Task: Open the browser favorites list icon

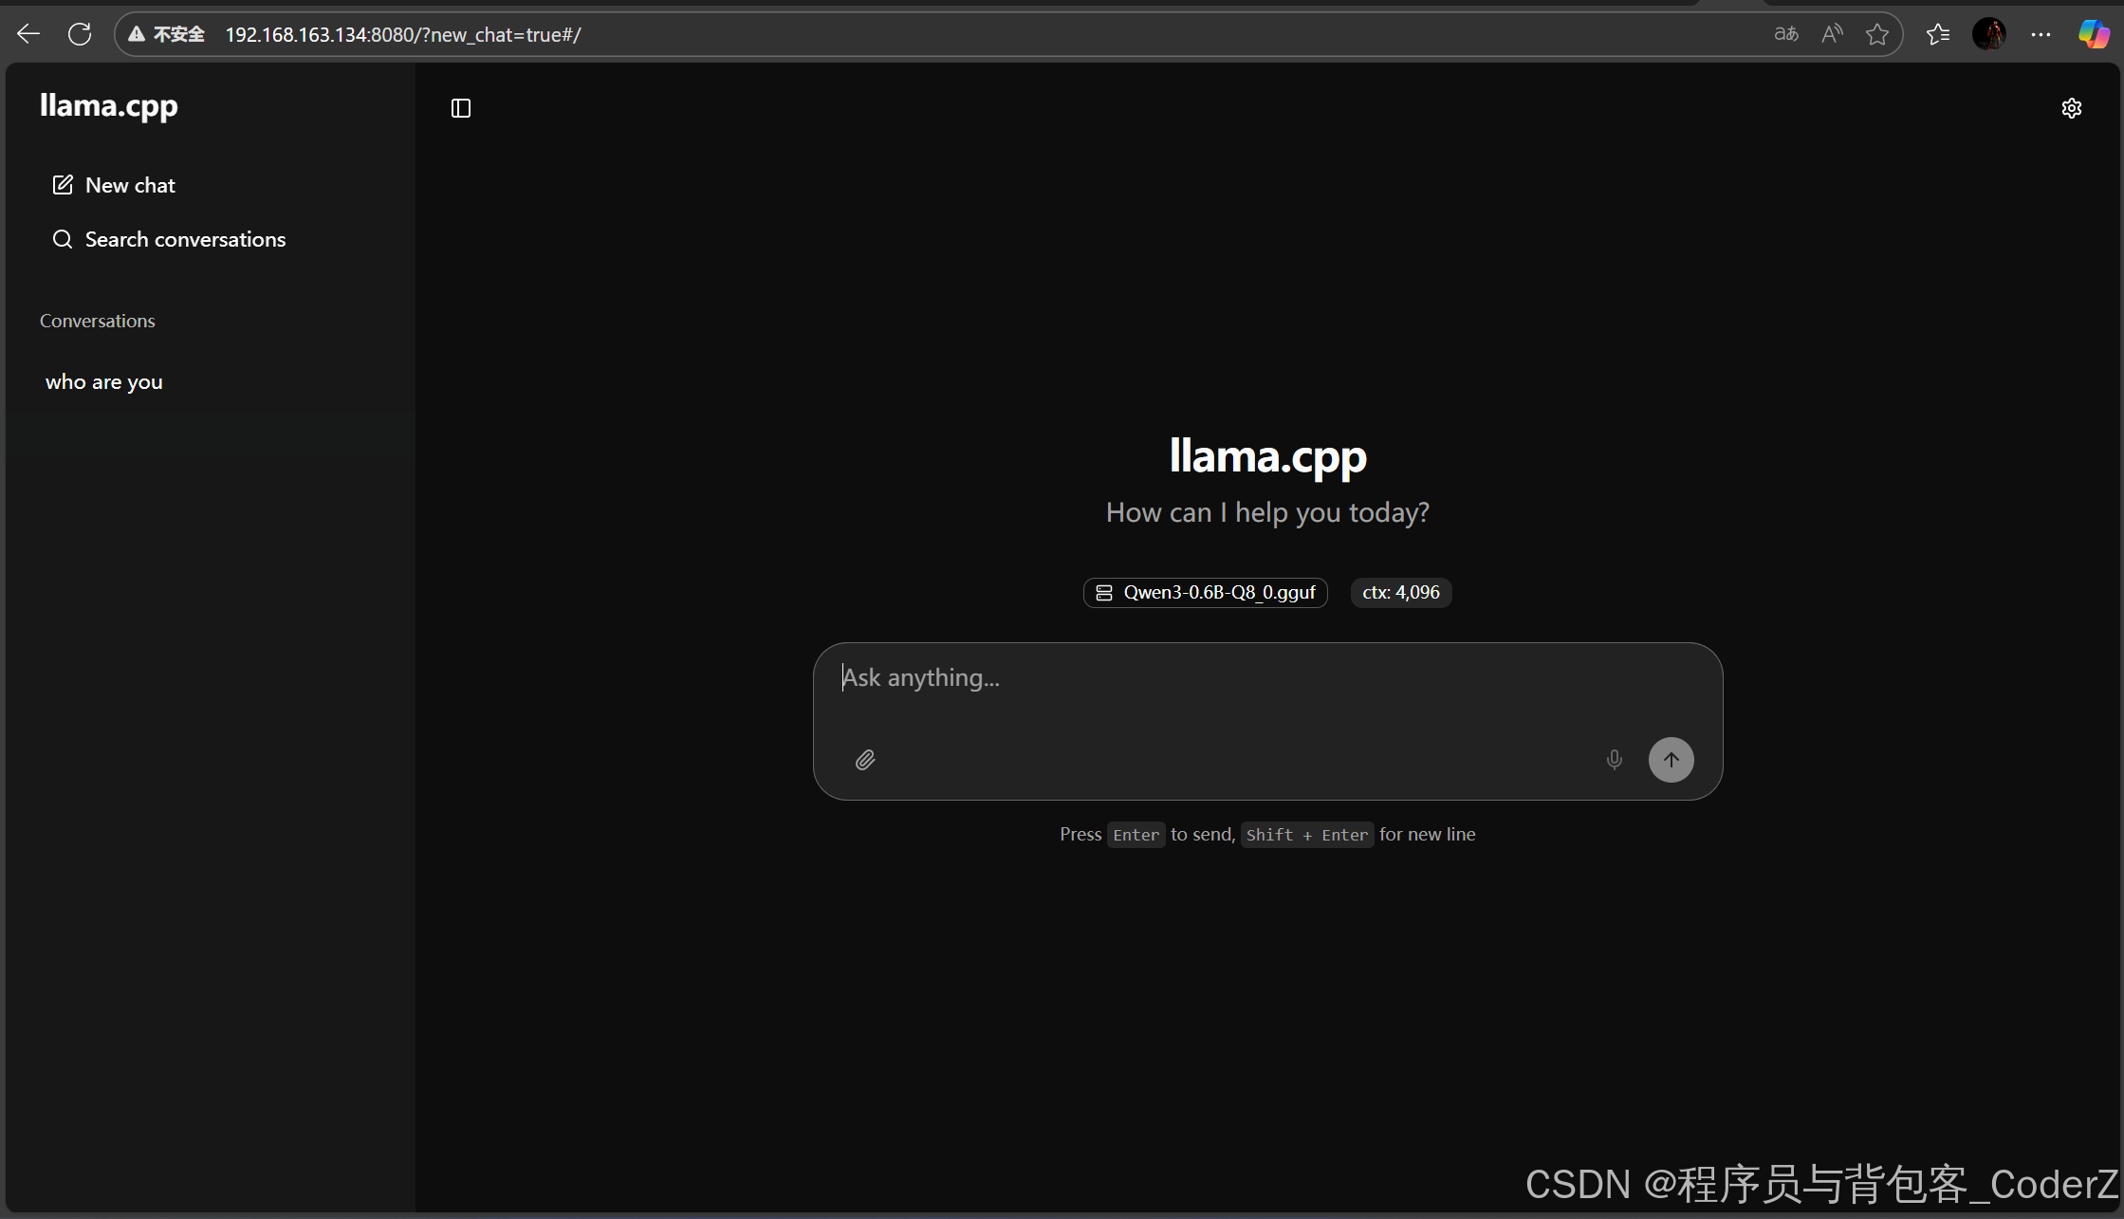Action: (1937, 35)
